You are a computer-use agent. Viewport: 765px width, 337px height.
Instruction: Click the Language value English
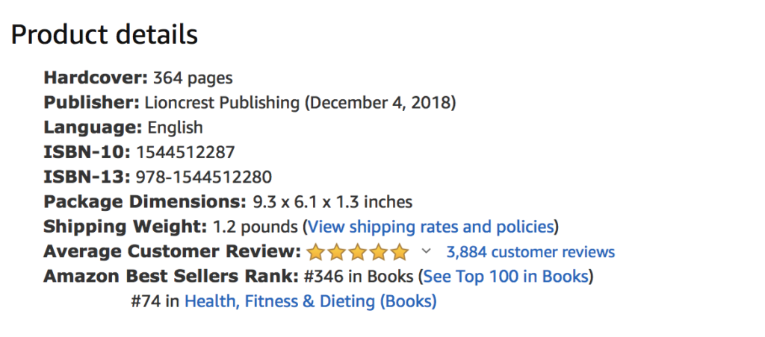pyautogui.click(x=175, y=127)
